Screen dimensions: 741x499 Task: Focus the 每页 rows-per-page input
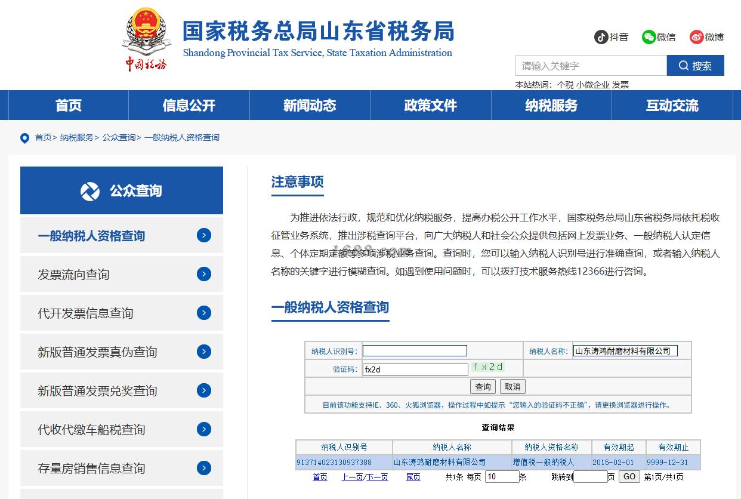pyautogui.click(x=502, y=476)
